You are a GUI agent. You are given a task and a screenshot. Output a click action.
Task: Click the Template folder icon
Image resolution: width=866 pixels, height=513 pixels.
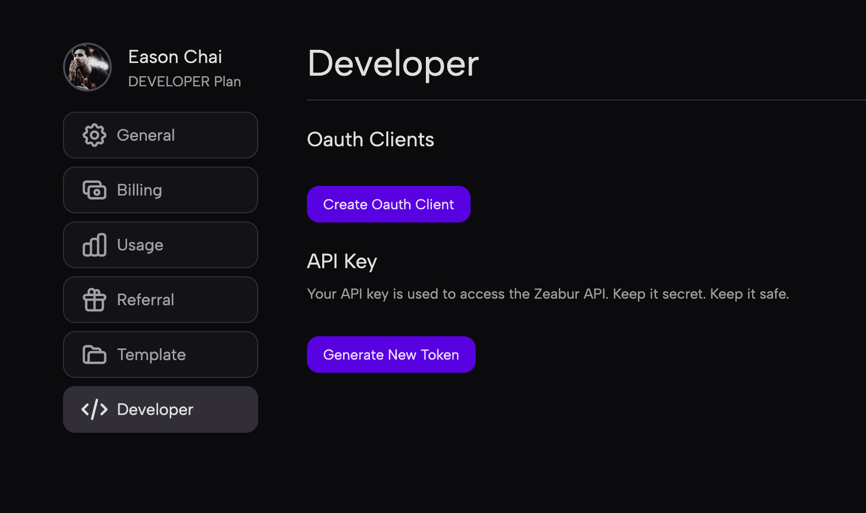click(x=95, y=355)
